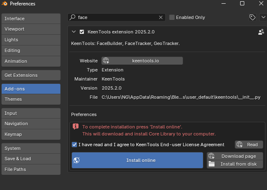267x190 pixels.
Task: Click the folder icon for disk install
Action: point(212,164)
